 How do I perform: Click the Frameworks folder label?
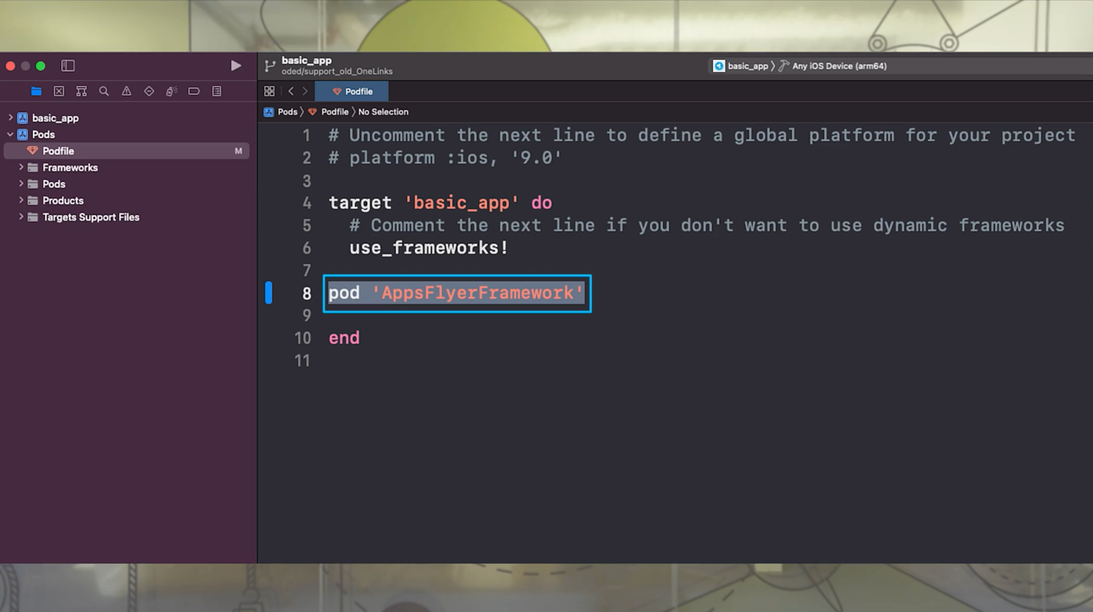(70, 167)
